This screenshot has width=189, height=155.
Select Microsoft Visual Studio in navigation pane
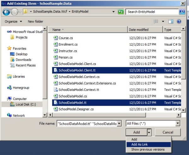point(25,32)
